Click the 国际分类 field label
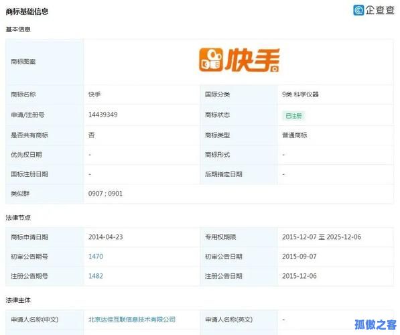 coord(217,94)
